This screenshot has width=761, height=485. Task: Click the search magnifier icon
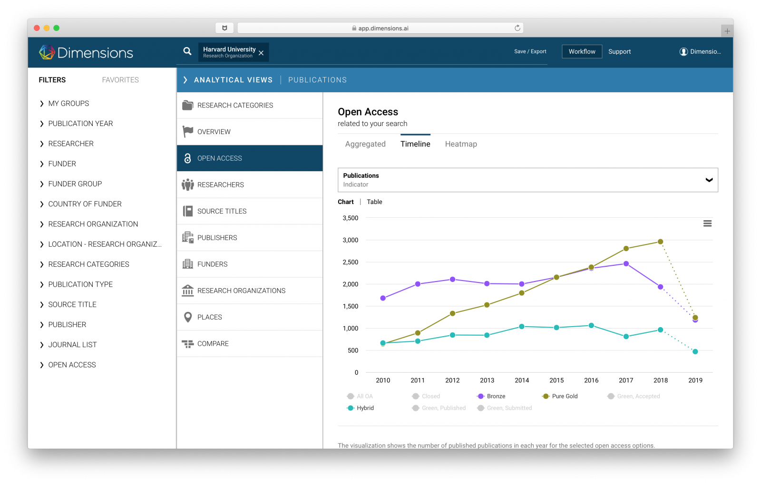187,51
